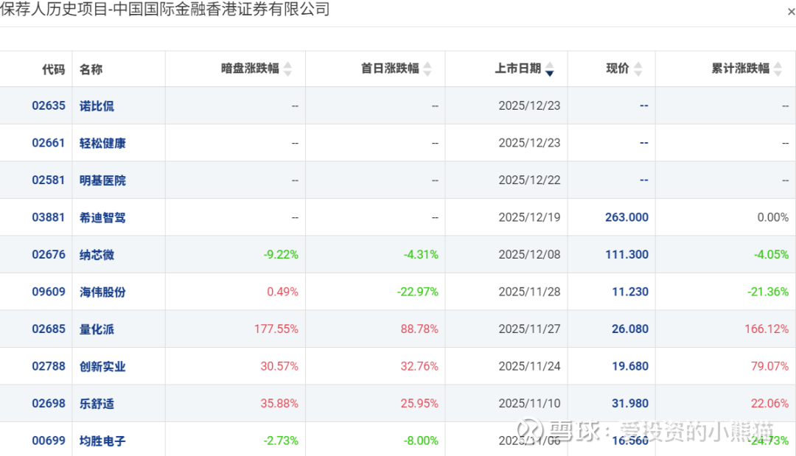The width and height of the screenshot is (796, 456).
Task: Select price 263.000 for 希迪智驾
Action: click(x=626, y=217)
